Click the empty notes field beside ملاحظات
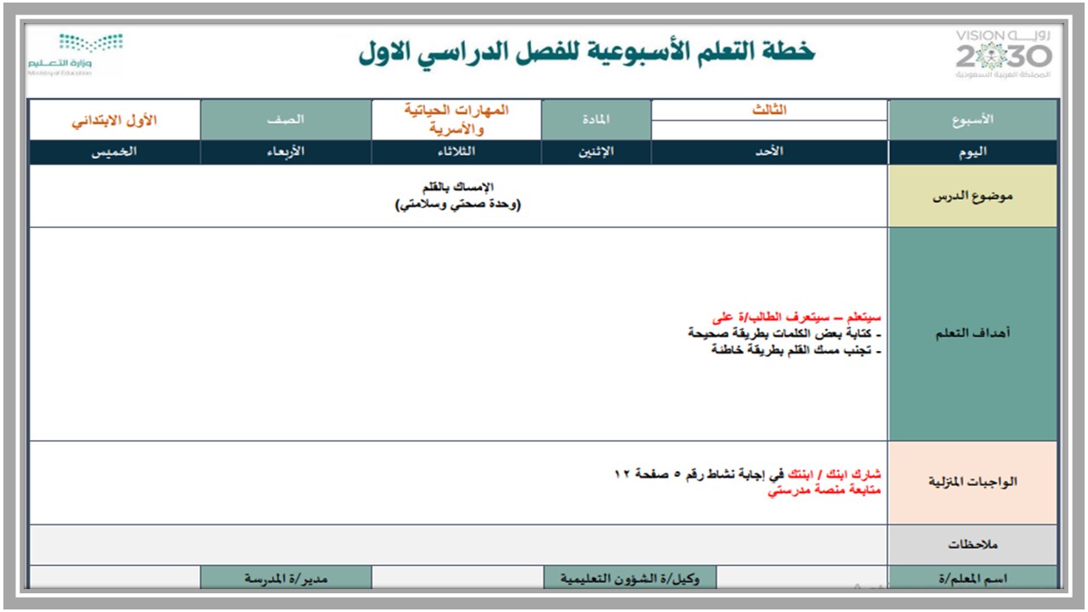Screen dimensions: 1088x612 (459, 545)
